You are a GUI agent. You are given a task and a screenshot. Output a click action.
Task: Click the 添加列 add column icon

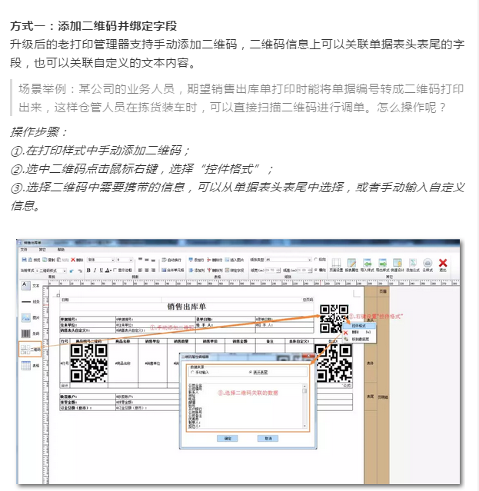coord(191,270)
